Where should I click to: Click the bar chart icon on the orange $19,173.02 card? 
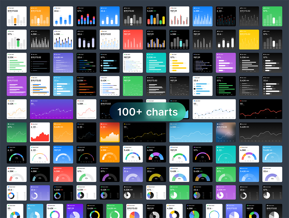(x=31, y=8)
